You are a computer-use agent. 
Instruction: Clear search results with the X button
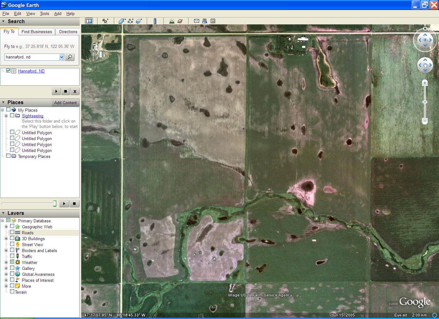(x=75, y=91)
